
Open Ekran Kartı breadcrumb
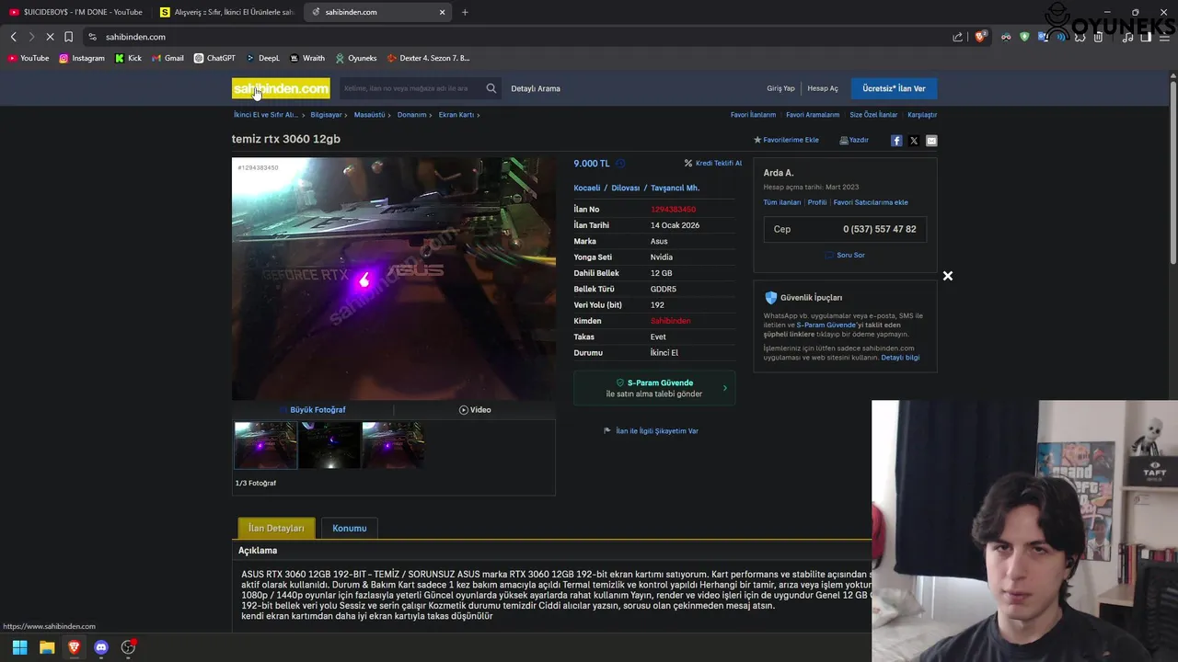point(456,115)
